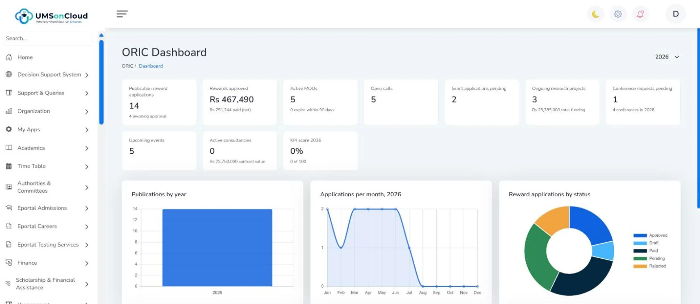Click the Jul data point on applications chart
The height and width of the screenshot is (304, 700).
[409, 247]
